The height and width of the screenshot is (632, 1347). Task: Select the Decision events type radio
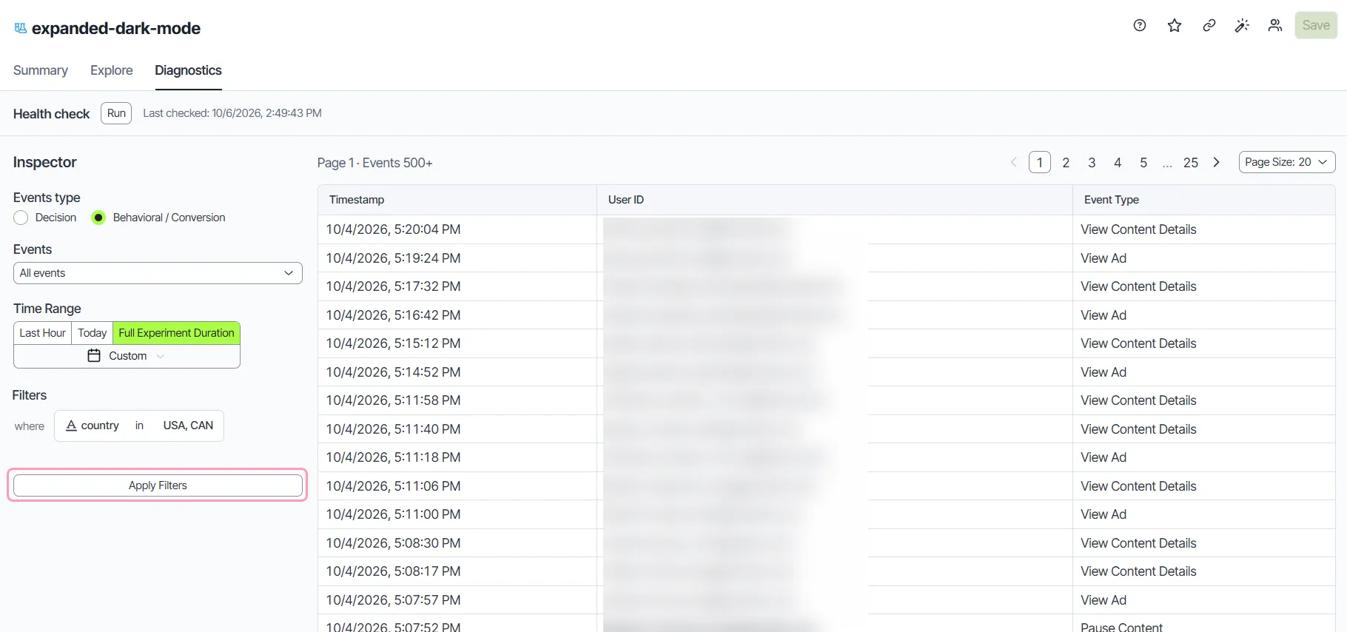[x=21, y=218]
